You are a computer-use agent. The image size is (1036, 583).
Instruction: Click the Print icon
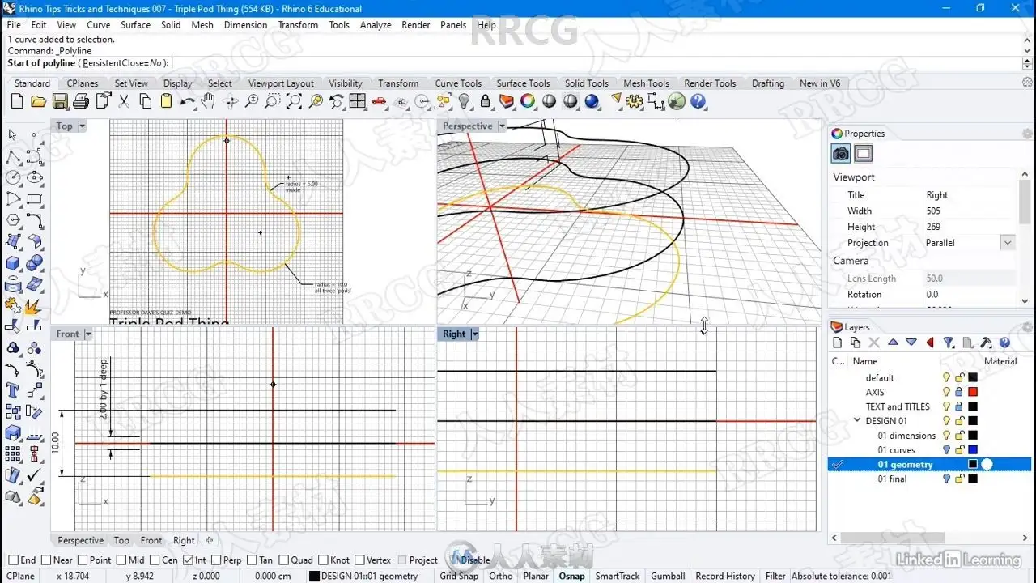coord(81,101)
